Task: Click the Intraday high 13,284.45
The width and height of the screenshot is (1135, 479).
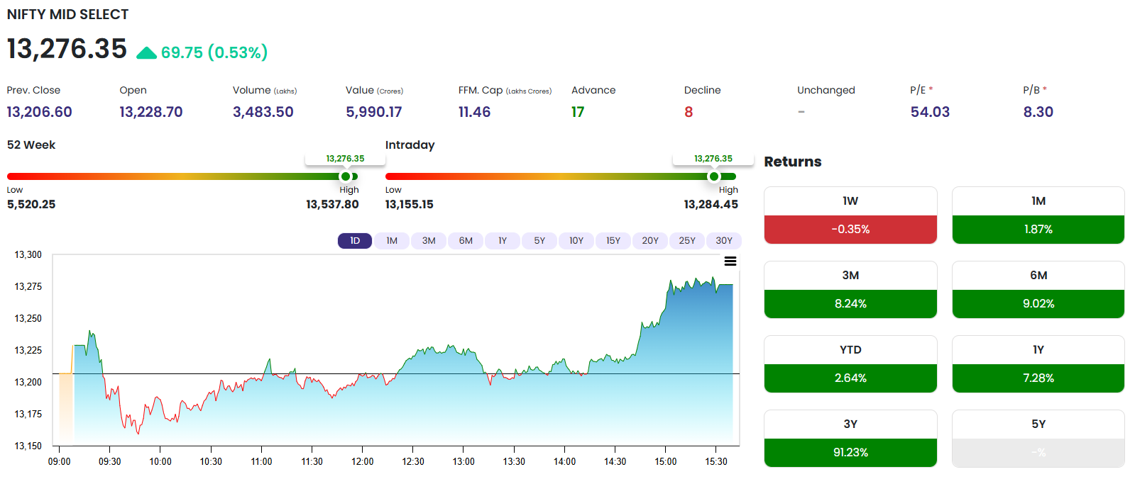Action: [x=711, y=204]
